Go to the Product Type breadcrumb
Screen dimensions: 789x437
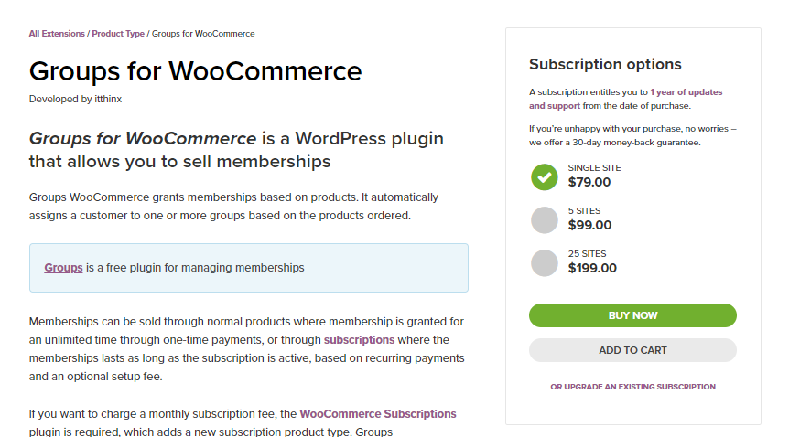pos(118,34)
